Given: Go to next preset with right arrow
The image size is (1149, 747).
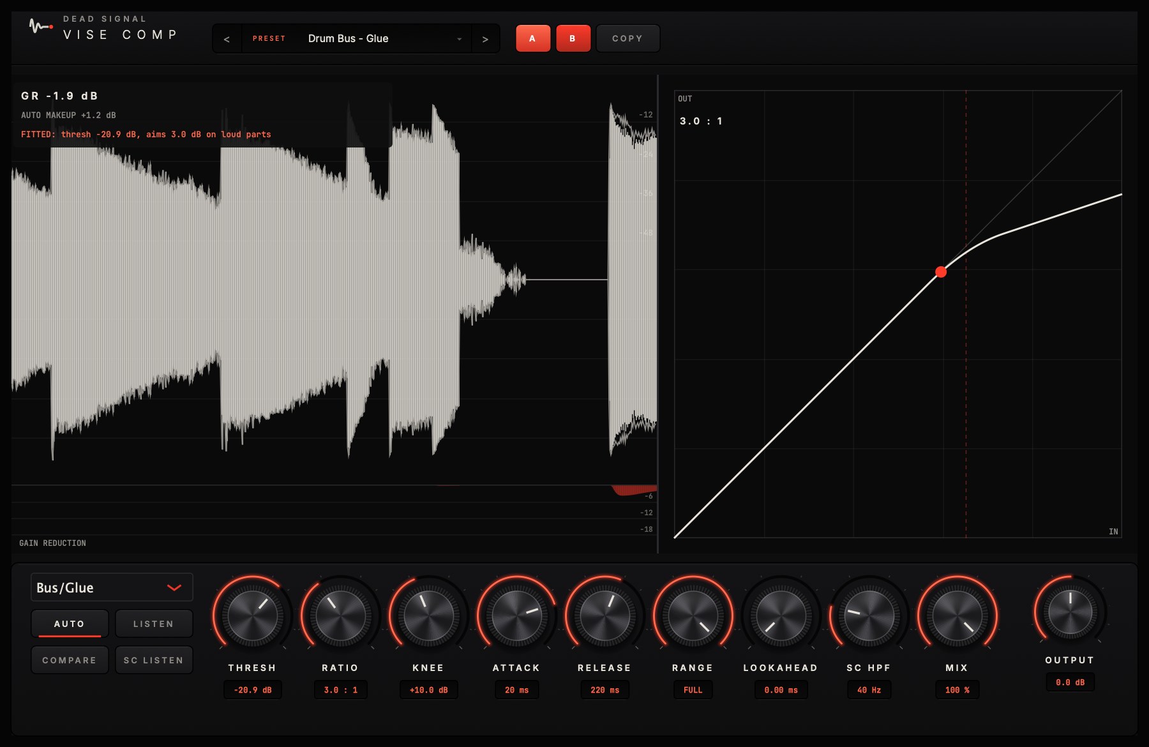Looking at the screenshot, I should tap(485, 39).
